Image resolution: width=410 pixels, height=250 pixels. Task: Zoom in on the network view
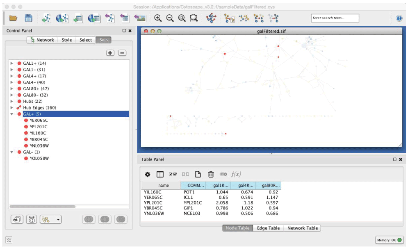pyautogui.click(x=158, y=18)
